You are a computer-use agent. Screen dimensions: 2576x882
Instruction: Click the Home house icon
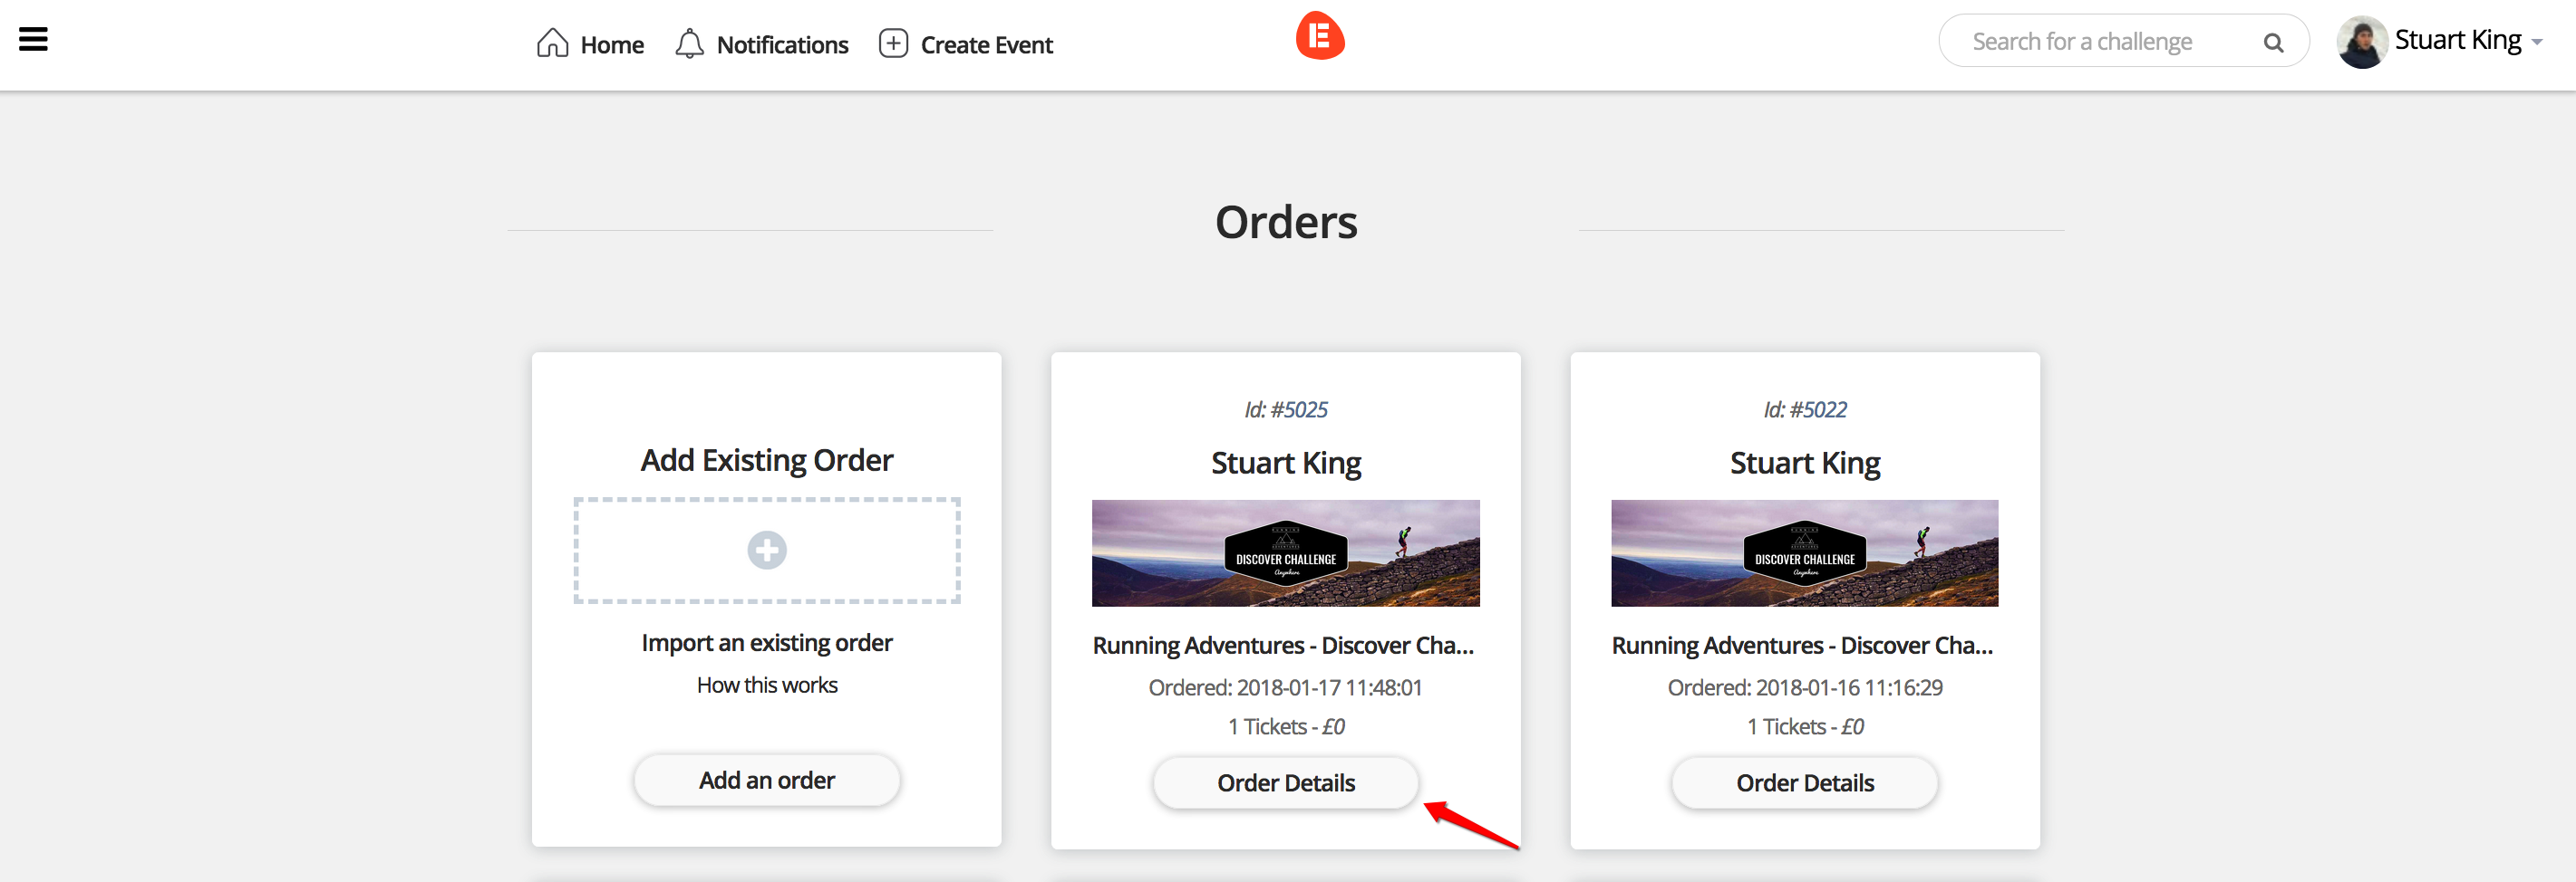pos(552,44)
